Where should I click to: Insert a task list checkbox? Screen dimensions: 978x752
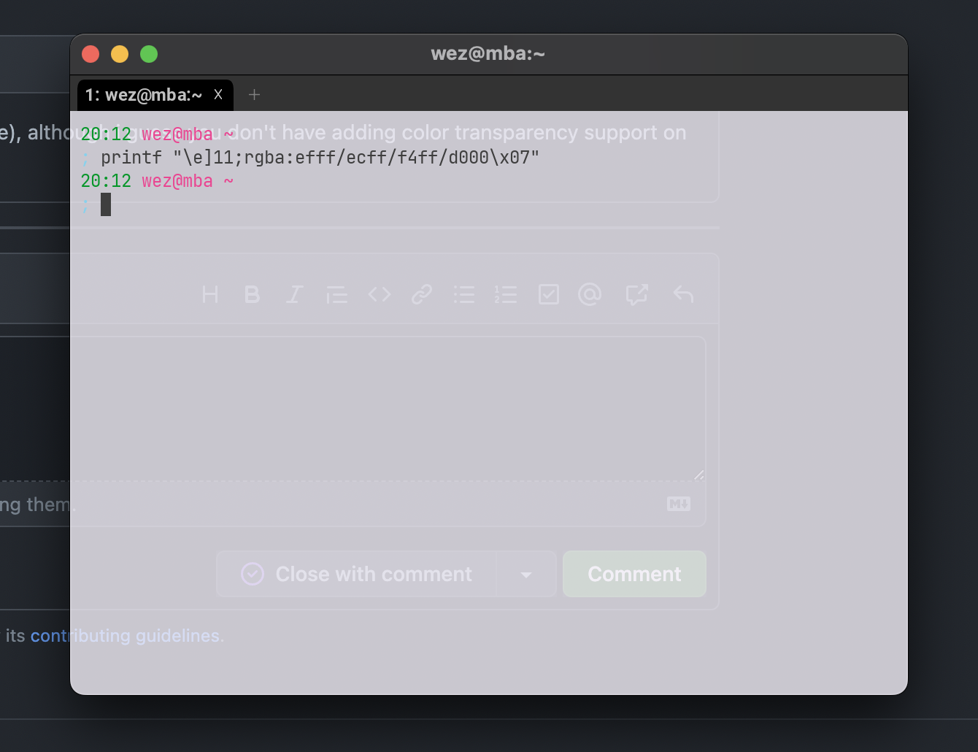pyautogui.click(x=549, y=294)
